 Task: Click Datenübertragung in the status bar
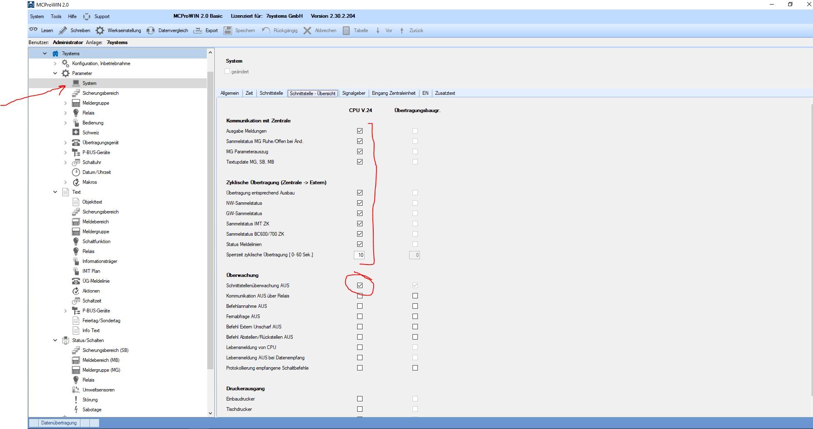(x=59, y=423)
